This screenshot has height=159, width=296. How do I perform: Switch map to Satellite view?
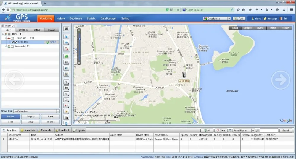coord(247,28)
